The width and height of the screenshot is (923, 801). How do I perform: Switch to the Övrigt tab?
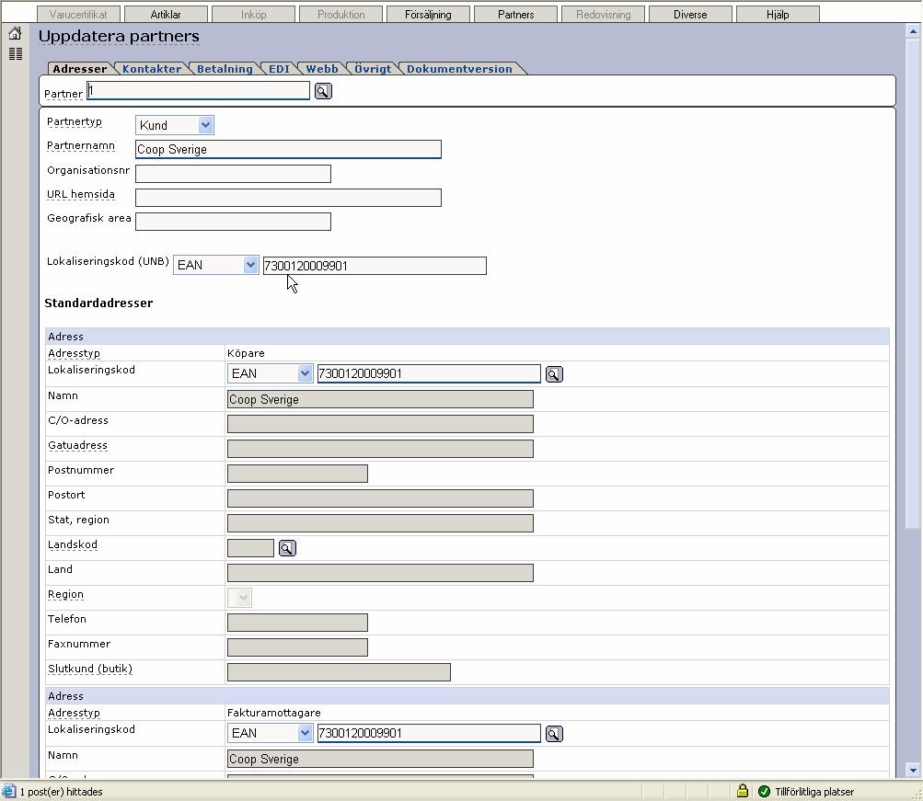pyautogui.click(x=373, y=69)
